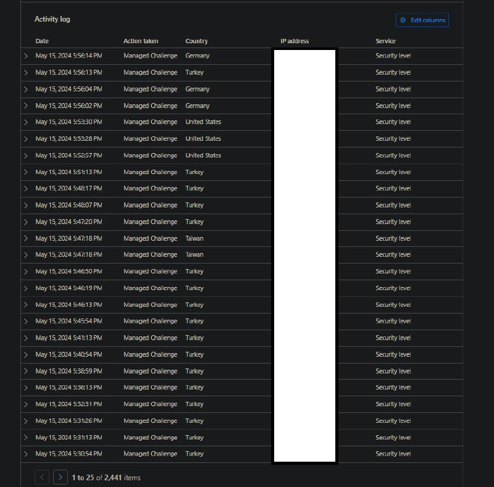Expand the May 15 5:56:14 PM row
This screenshot has width=494, height=487.
point(26,56)
